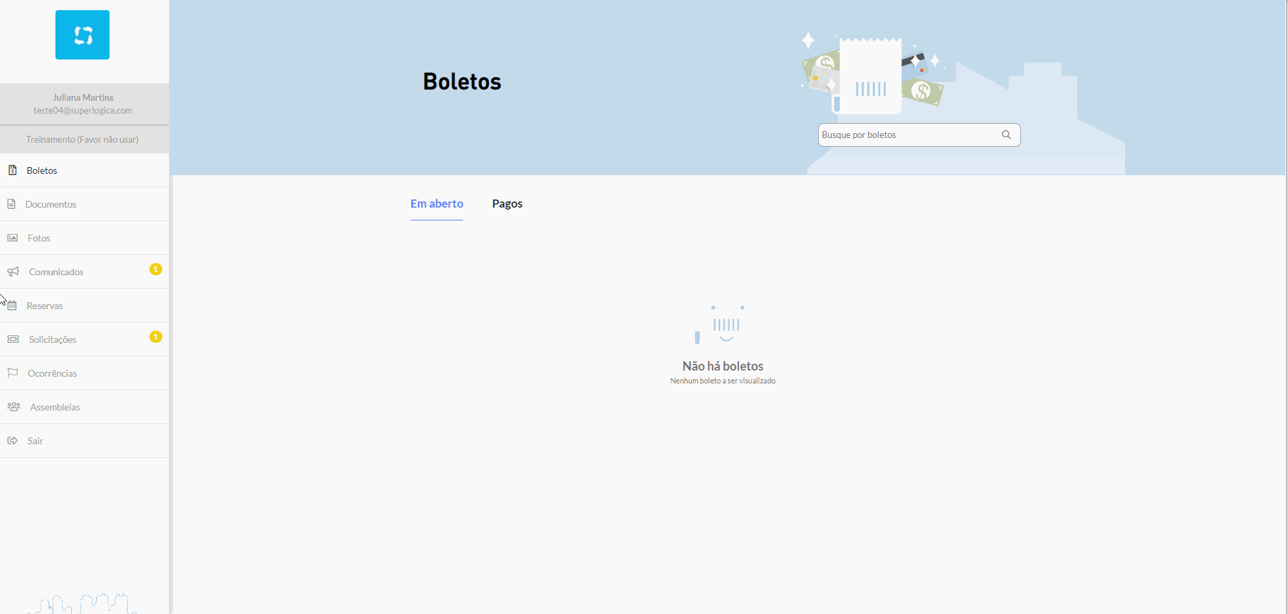Click the Solicitações yellow notification badge
The height and width of the screenshot is (614, 1288).
156,337
